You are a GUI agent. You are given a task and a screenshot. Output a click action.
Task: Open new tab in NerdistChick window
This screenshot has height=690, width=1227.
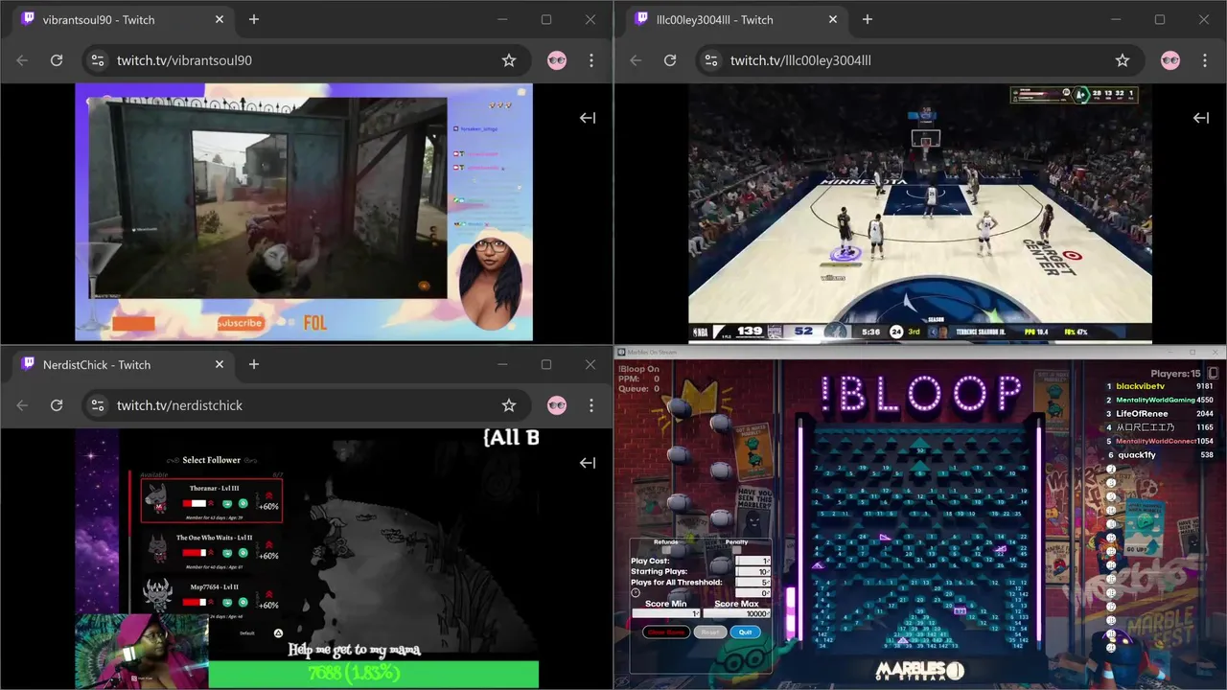coord(254,364)
